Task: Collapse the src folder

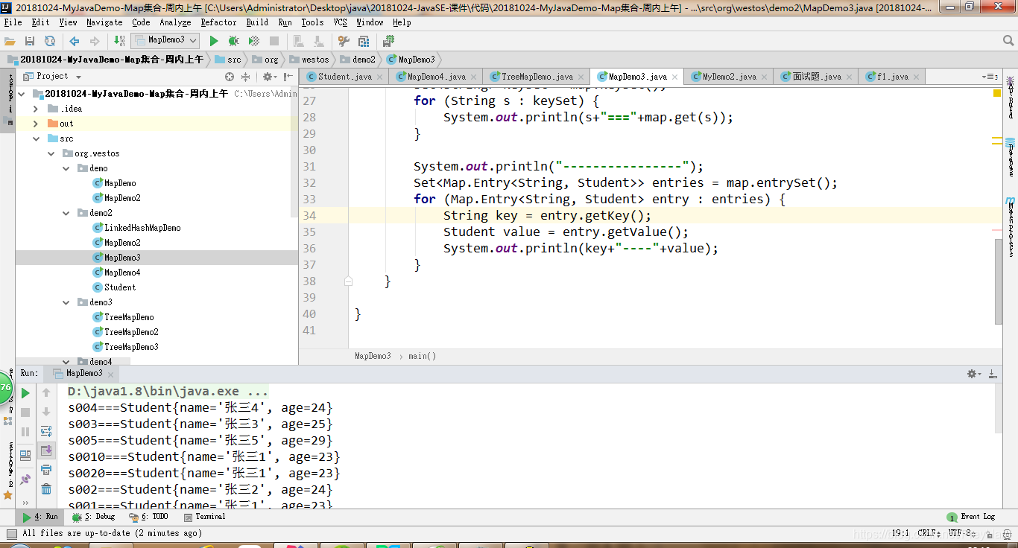Action: [x=36, y=138]
